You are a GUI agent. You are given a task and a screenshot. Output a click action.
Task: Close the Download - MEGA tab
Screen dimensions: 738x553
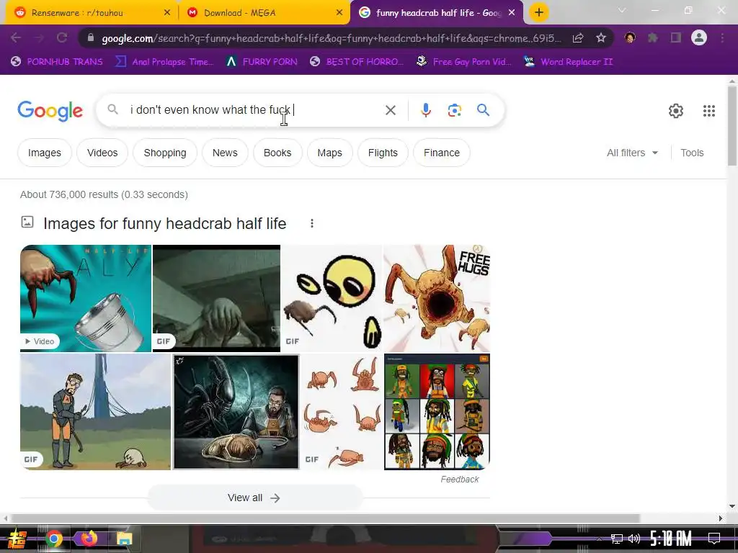[x=339, y=13]
